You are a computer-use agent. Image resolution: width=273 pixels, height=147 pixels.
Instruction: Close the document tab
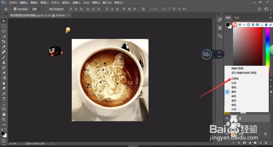[x=69, y=16]
